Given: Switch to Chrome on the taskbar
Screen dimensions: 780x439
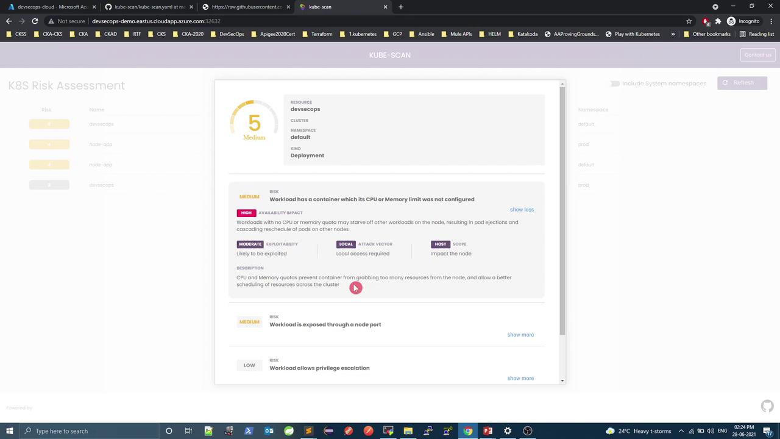Looking at the screenshot, I should [x=467, y=431].
